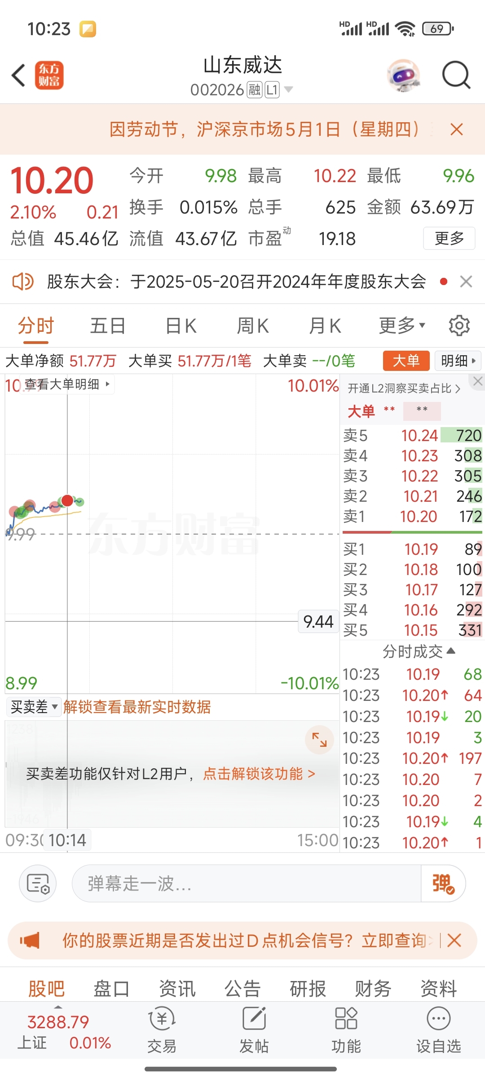Screen dimensions: 485x1079
Task: Tap the 更多 quote details button
Action: (x=449, y=238)
